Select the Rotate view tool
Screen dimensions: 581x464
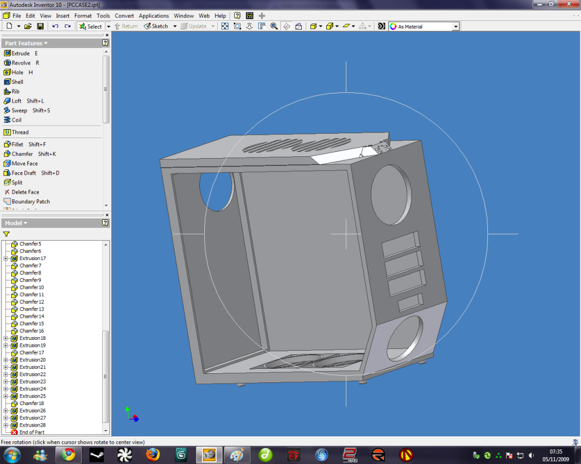287,26
